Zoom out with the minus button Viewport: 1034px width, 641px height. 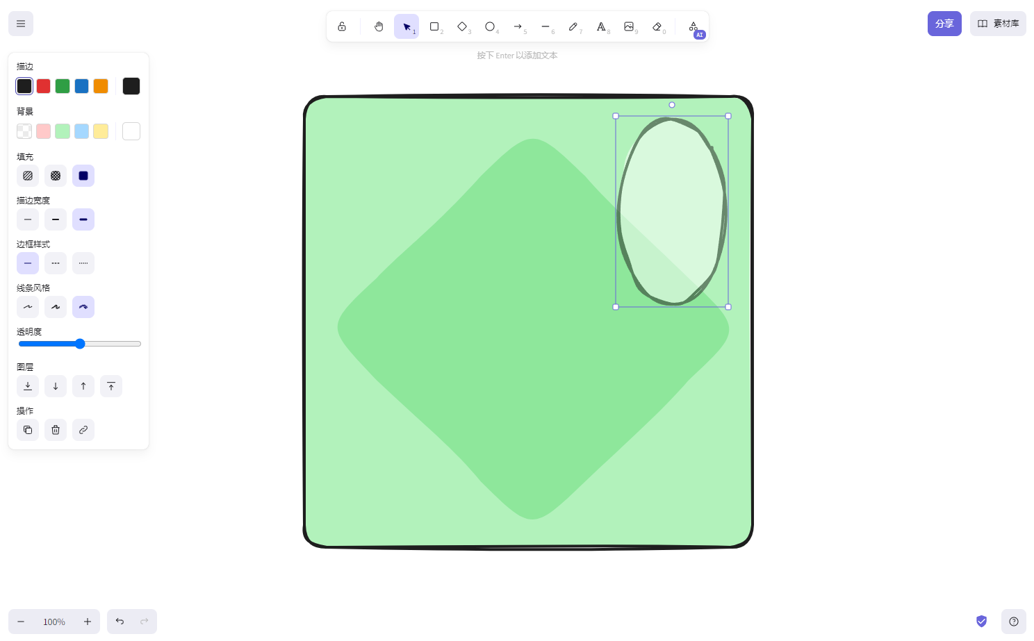coord(21,622)
